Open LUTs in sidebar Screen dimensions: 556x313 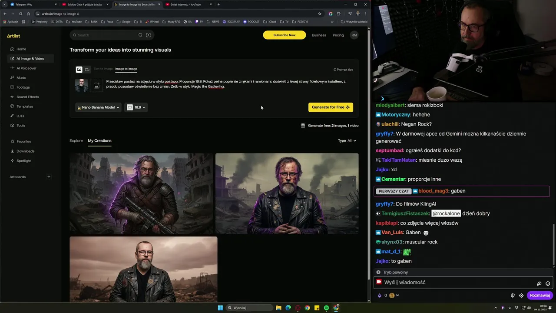coord(17,116)
